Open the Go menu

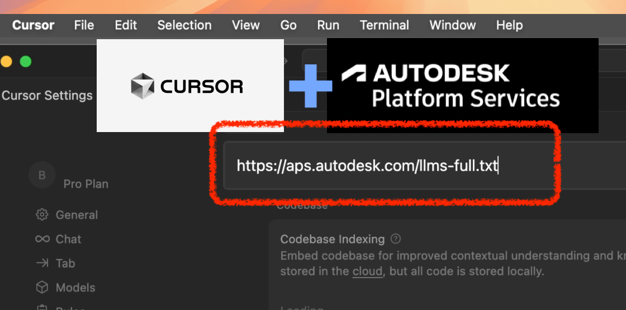(x=288, y=25)
